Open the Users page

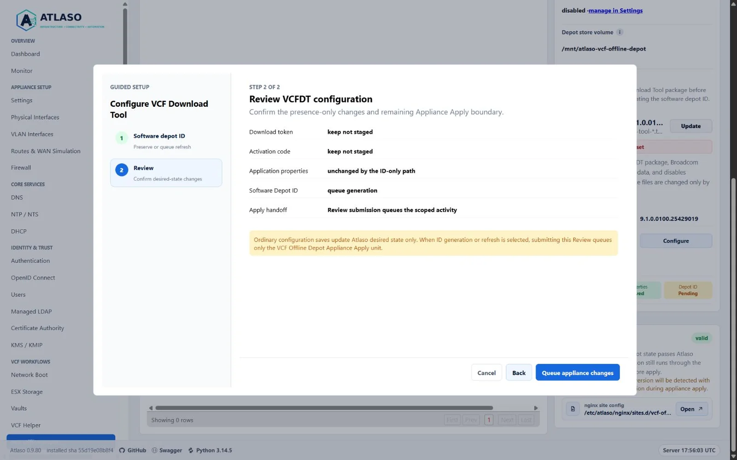(x=18, y=294)
